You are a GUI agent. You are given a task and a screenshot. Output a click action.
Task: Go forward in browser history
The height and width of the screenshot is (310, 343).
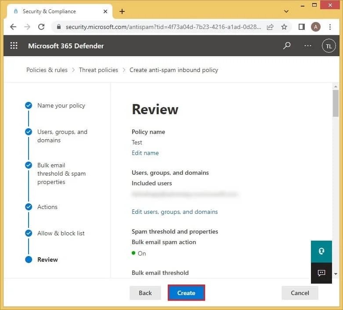coord(27,27)
